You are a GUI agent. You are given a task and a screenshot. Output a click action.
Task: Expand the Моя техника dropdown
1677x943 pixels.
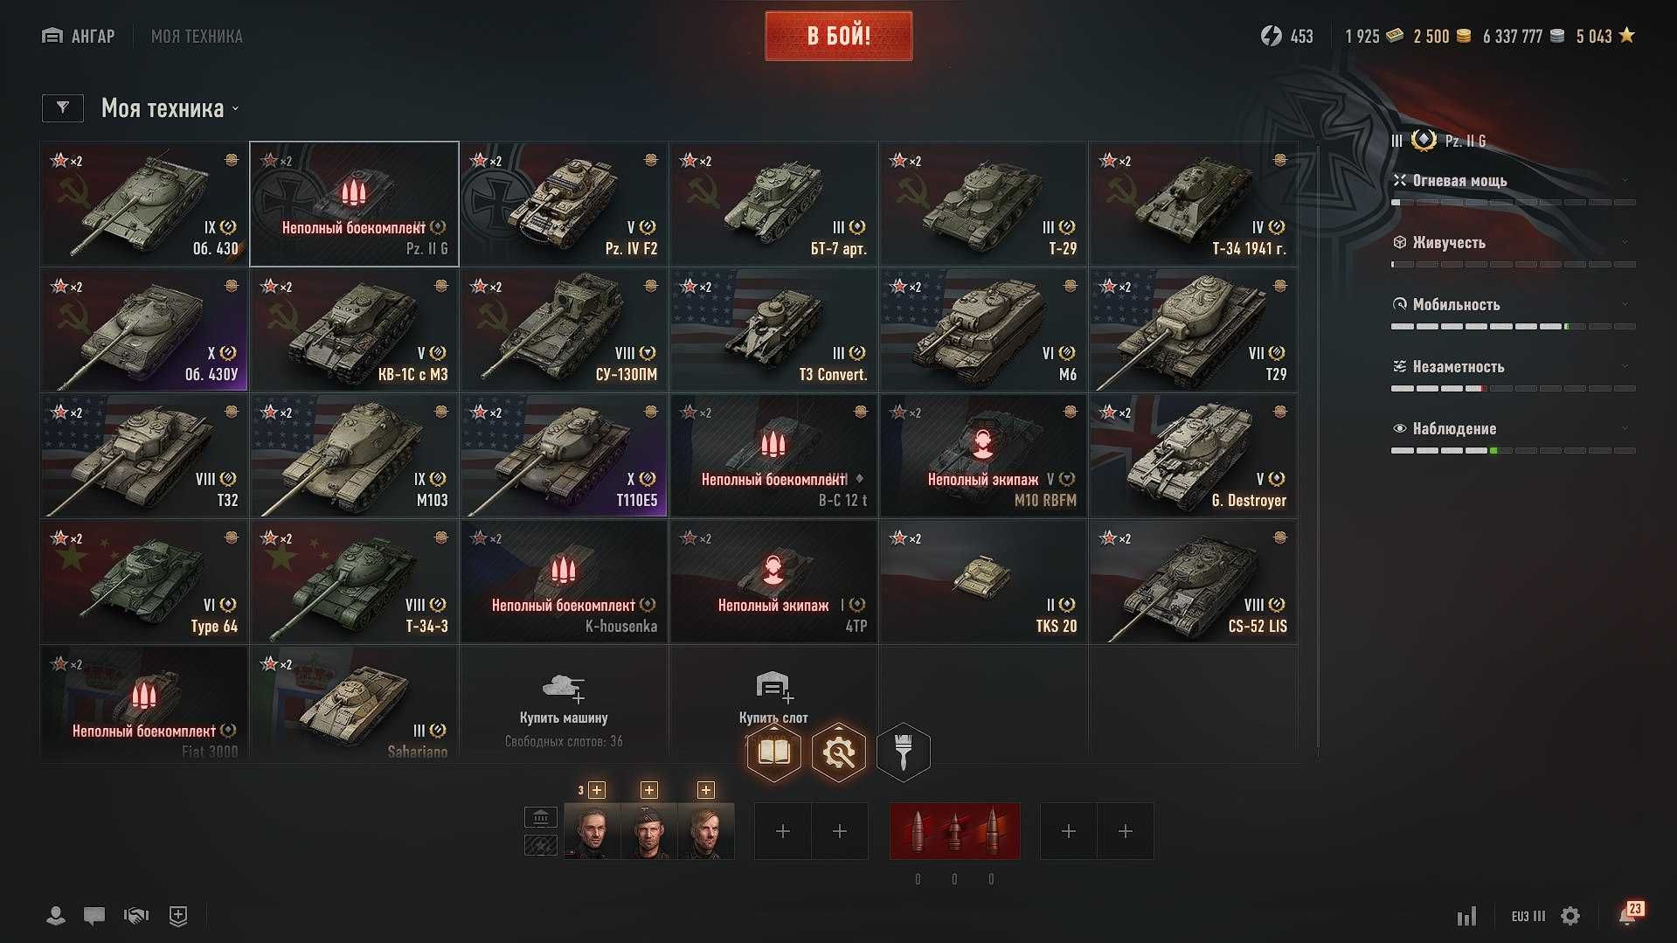pyautogui.click(x=170, y=108)
